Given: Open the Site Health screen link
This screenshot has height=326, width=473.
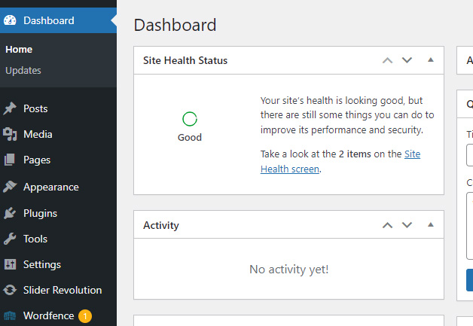Looking at the screenshot, I should point(412,154).
